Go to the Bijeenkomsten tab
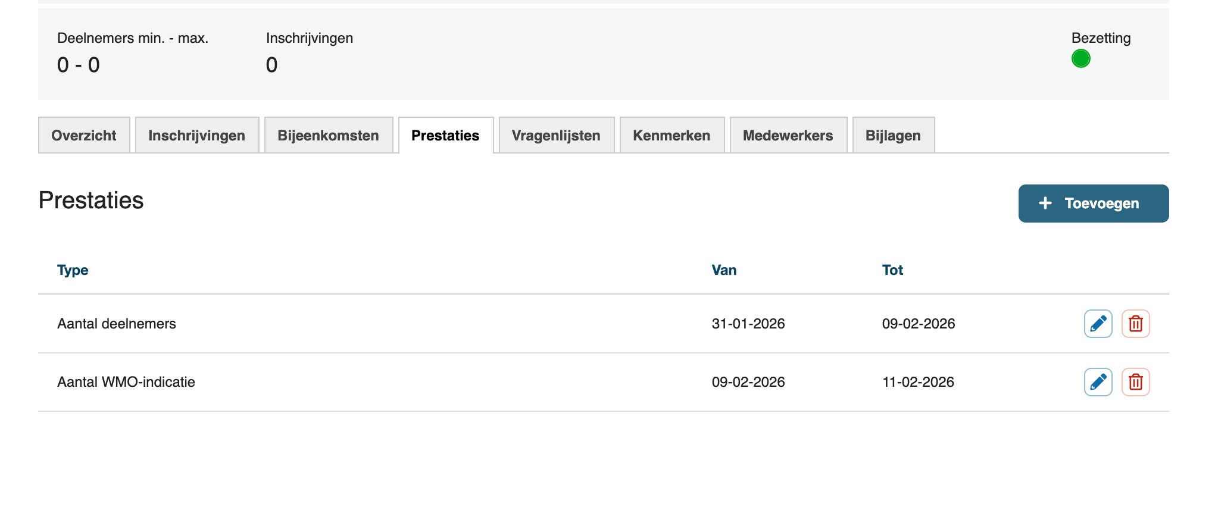 [x=328, y=136]
